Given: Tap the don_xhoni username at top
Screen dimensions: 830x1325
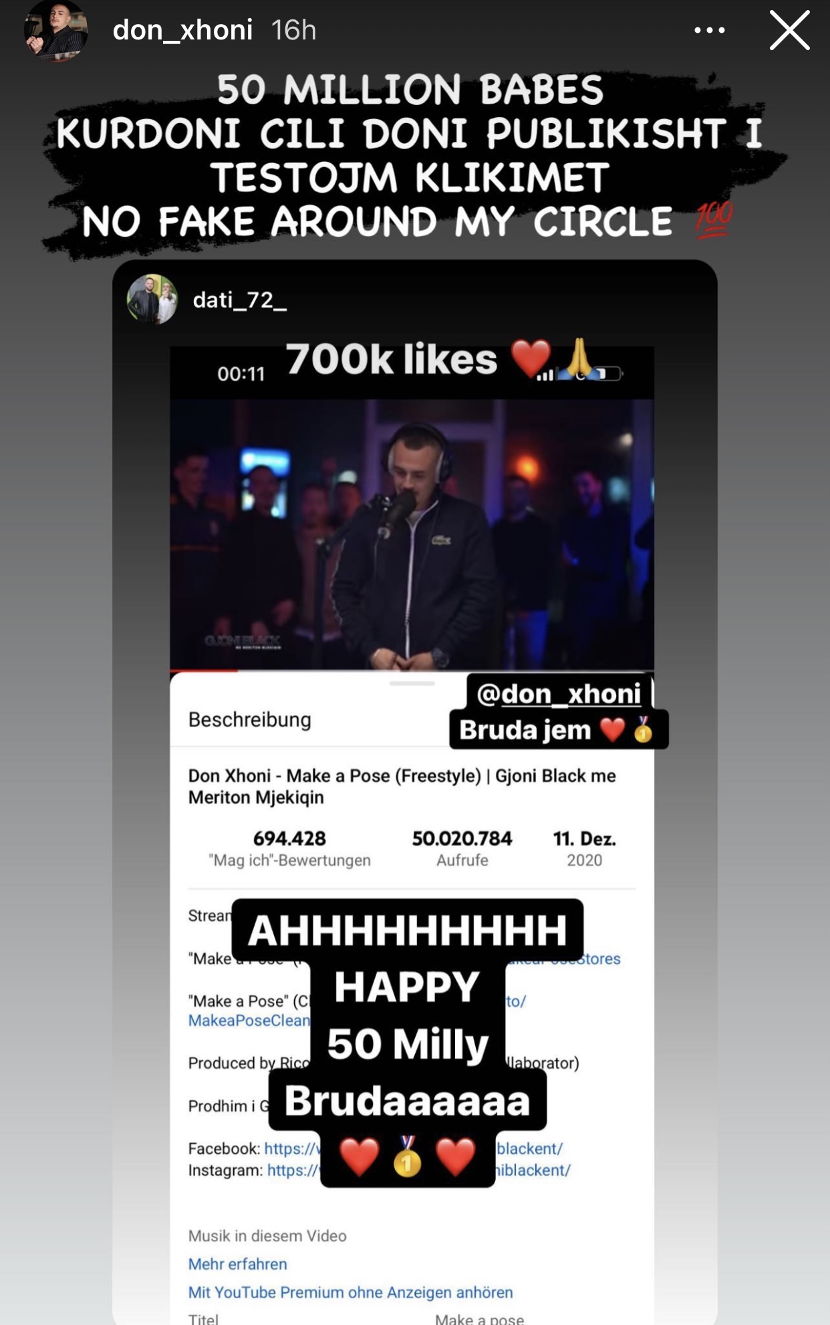Looking at the screenshot, I should tap(182, 30).
